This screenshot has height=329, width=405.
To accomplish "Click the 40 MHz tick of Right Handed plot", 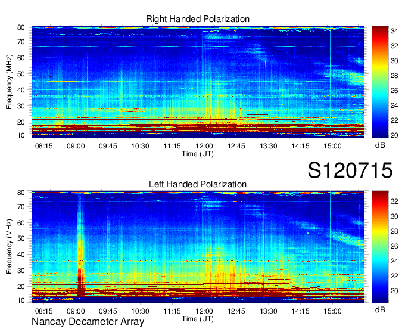I will [x=21, y=90].
